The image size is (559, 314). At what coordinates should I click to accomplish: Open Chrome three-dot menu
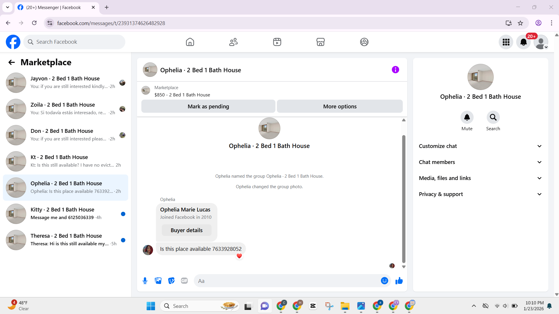pos(551,23)
